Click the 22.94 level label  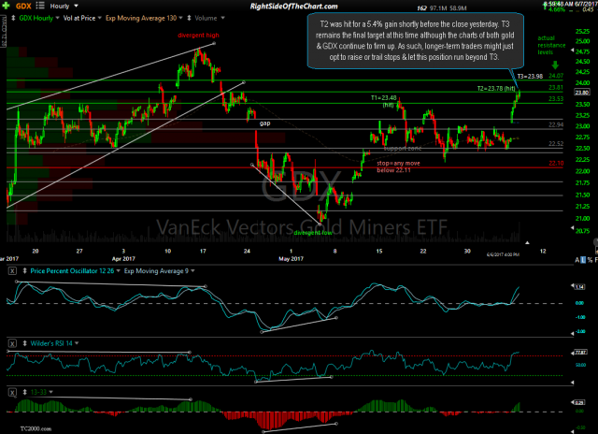click(556, 124)
